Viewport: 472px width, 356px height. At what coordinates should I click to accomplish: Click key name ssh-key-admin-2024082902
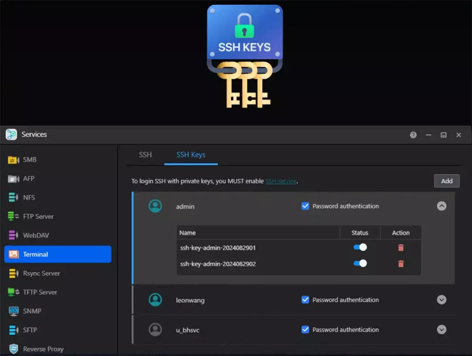tap(218, 264)
